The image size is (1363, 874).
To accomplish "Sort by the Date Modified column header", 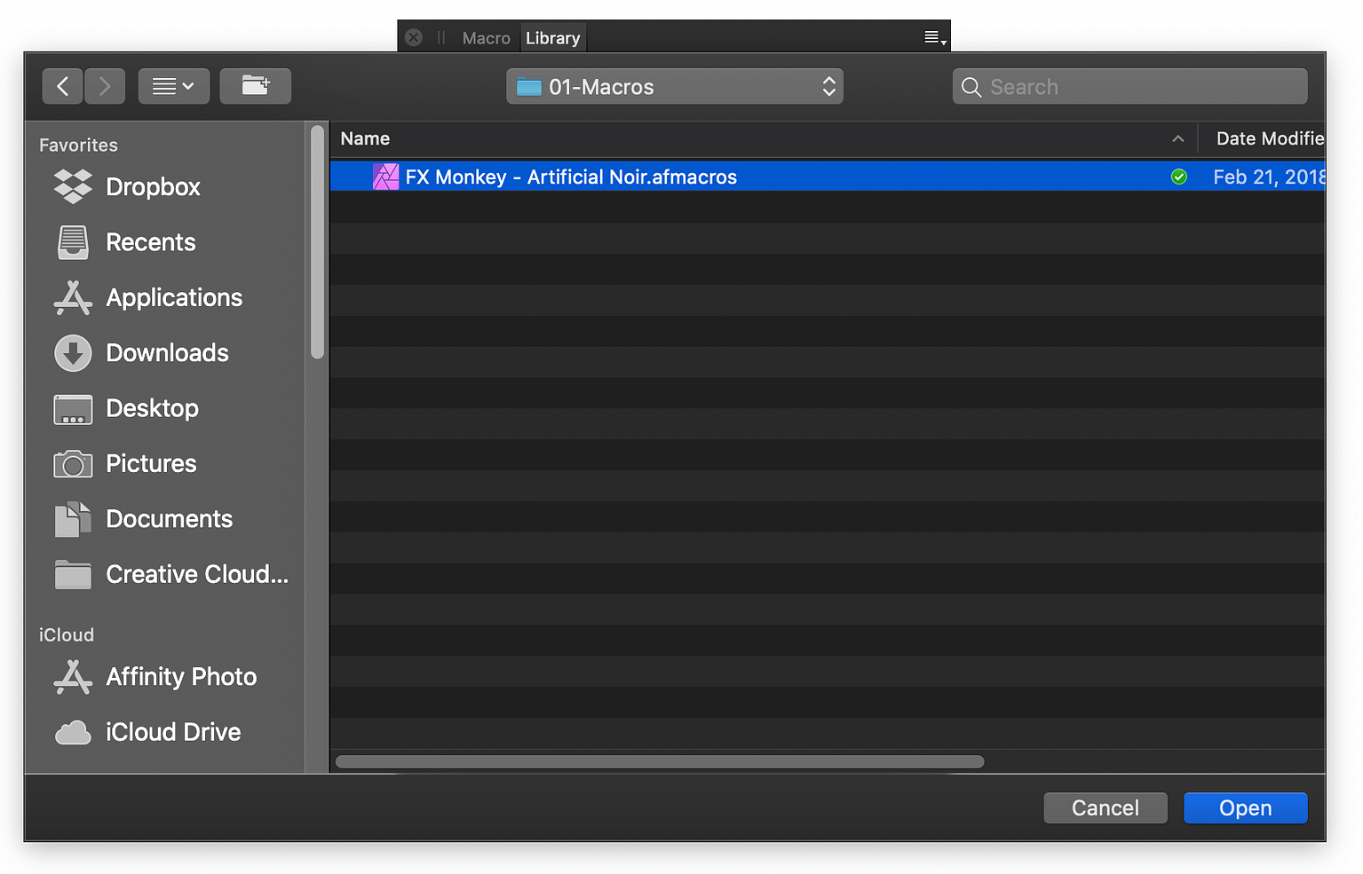I will (1270, 138).
